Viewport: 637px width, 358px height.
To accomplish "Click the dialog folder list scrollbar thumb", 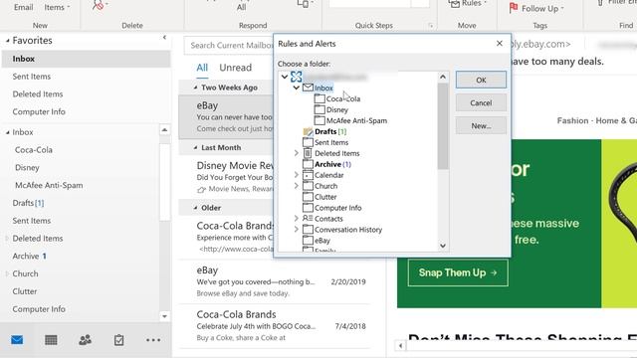I will pyautogui.click(x=443, y=126).
